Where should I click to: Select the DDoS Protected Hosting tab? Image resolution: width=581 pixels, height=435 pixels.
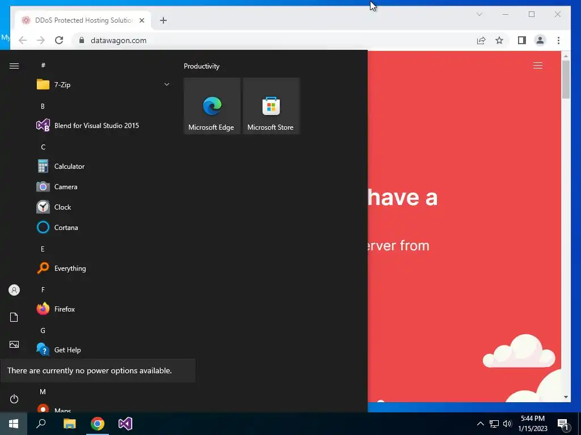point(83,20)
